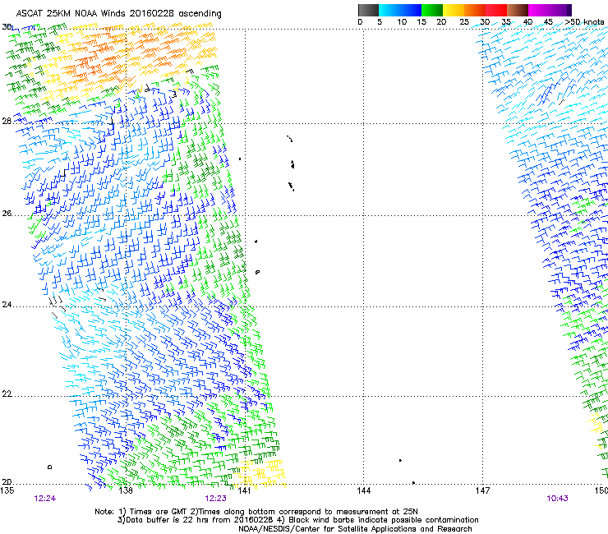Click the latitude label 30
608x534 pixels.
pos(7,27)
